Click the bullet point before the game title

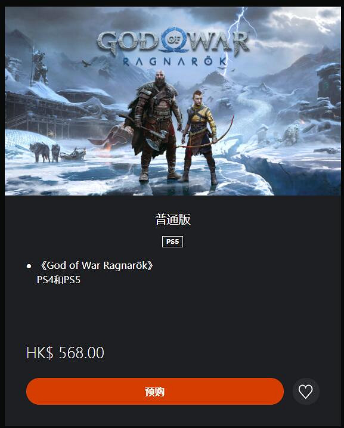29,266
